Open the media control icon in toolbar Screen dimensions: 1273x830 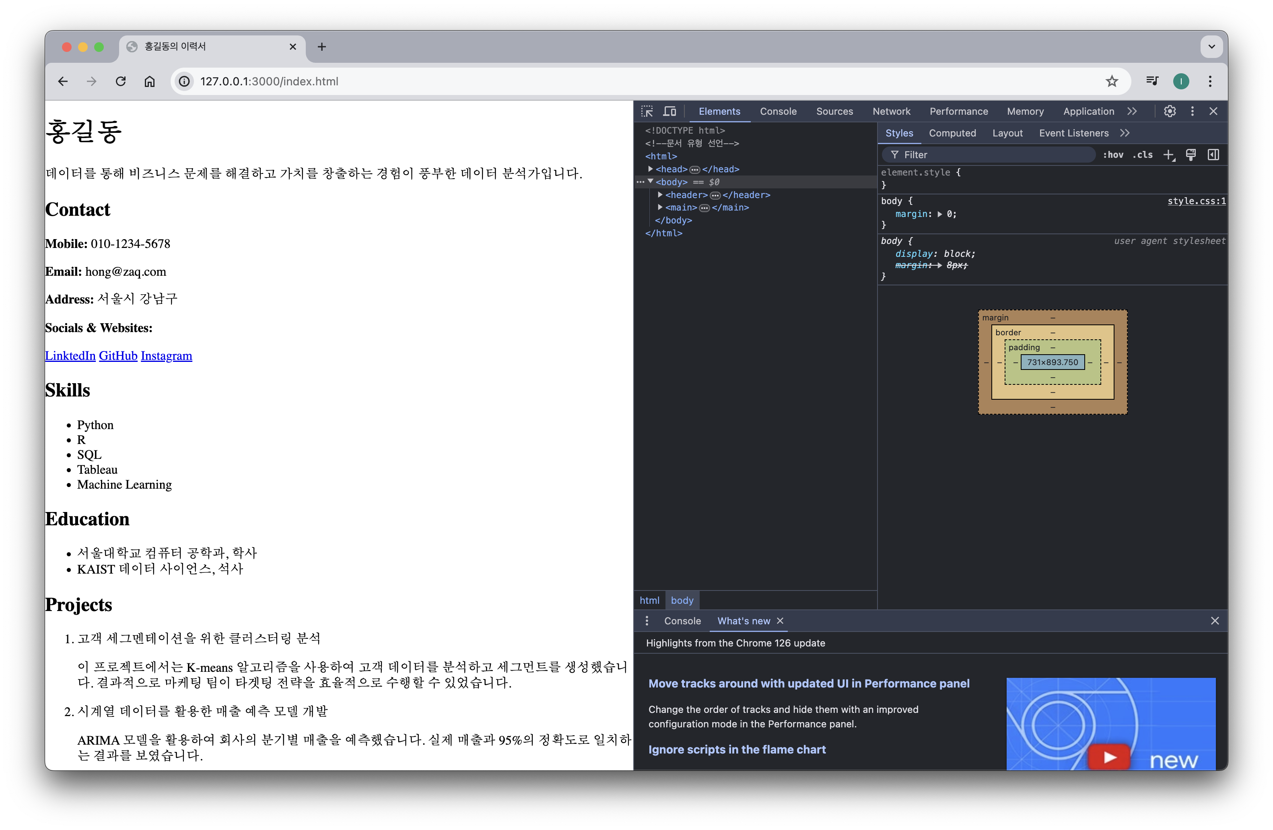point(1152,81)
